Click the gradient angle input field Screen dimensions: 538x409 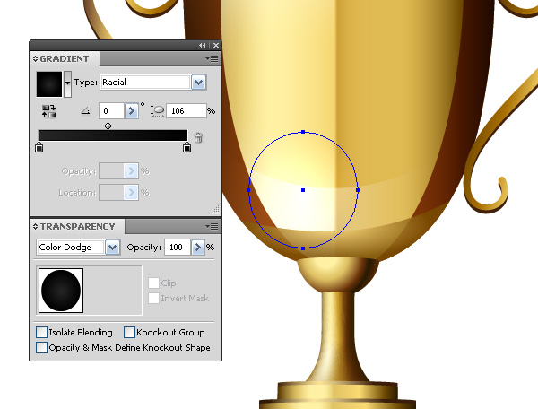tap(111, 111)
